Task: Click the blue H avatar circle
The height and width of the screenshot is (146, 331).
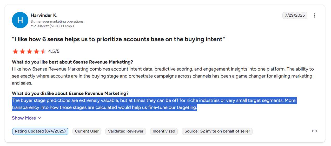Action: (20, 20)
